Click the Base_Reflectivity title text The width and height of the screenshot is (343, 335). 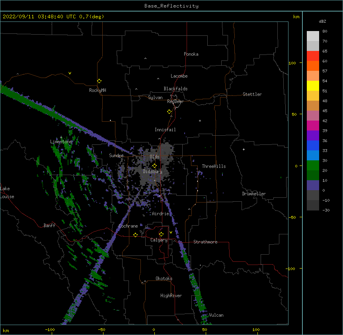coord(171,6)
